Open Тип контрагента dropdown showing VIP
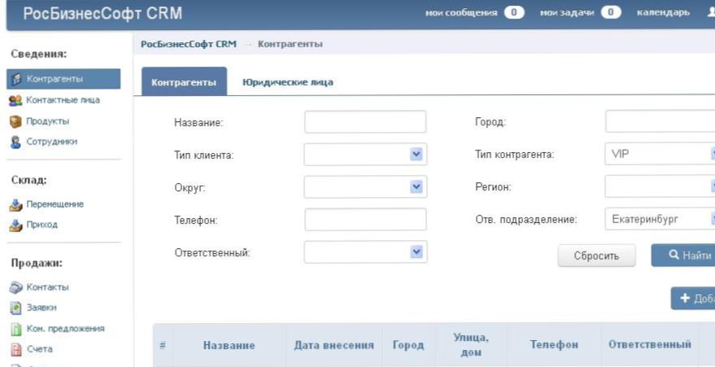The image size is (715, 367). [660, 154]
